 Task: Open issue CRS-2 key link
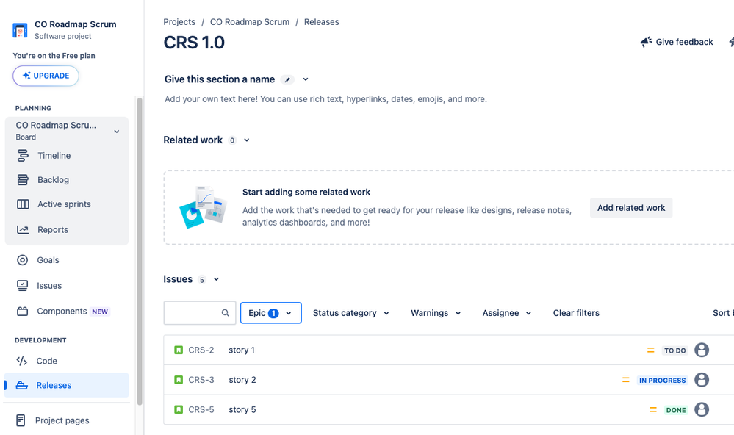click(201, 350)
